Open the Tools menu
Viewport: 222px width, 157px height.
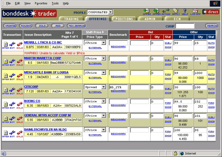point(55,3)
